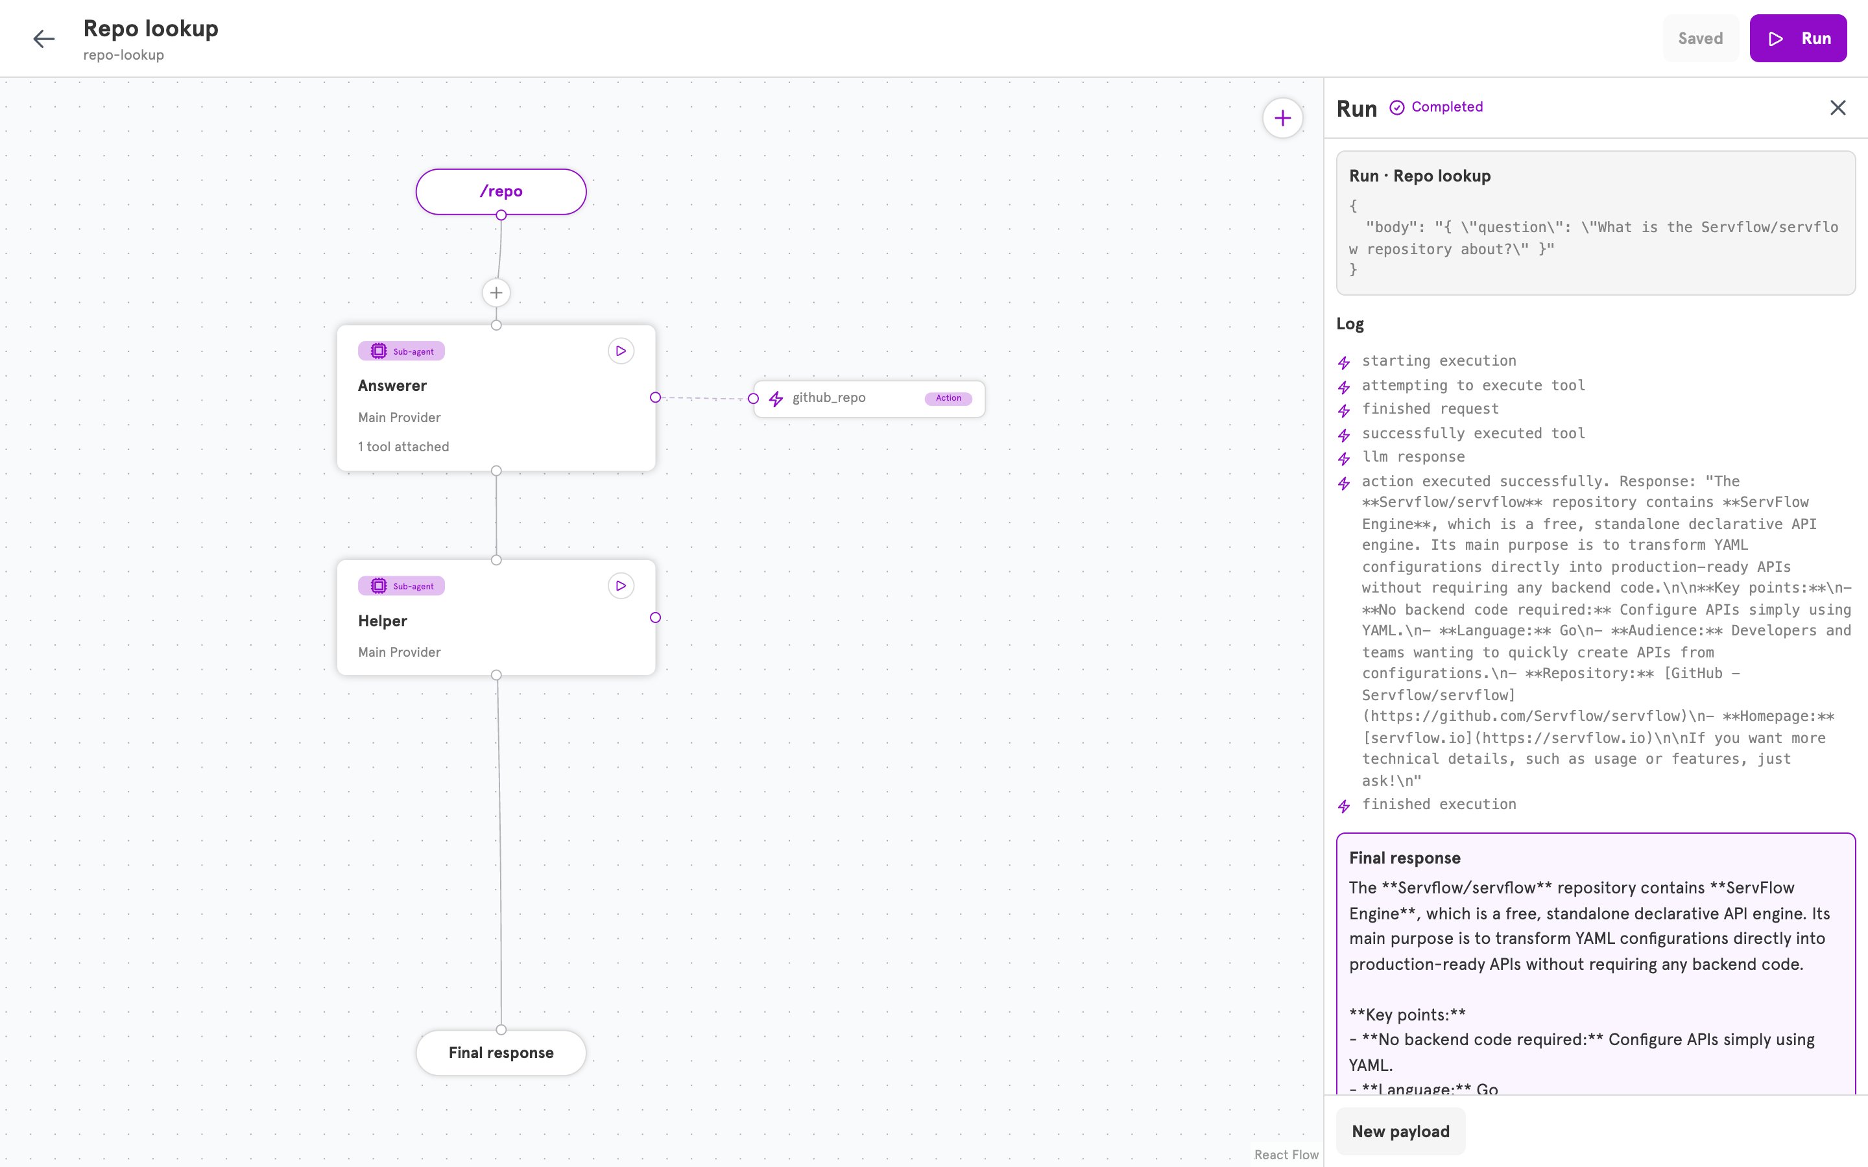Viewport: 1868px width, 1167px height.
Task: Select the /repo trigger node
Action: 501,191
